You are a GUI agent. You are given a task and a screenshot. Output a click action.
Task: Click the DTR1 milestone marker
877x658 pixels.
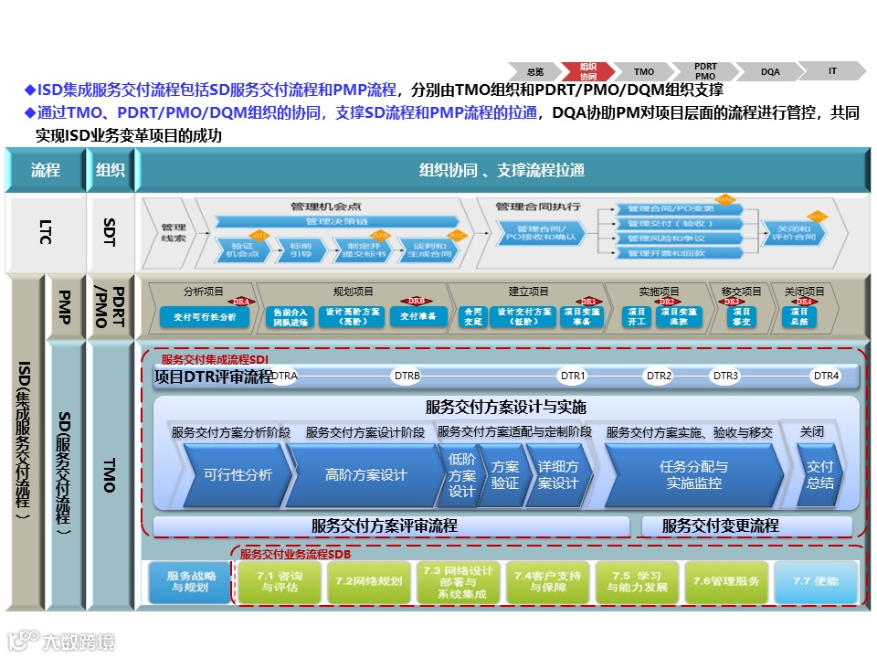(573, 376)
